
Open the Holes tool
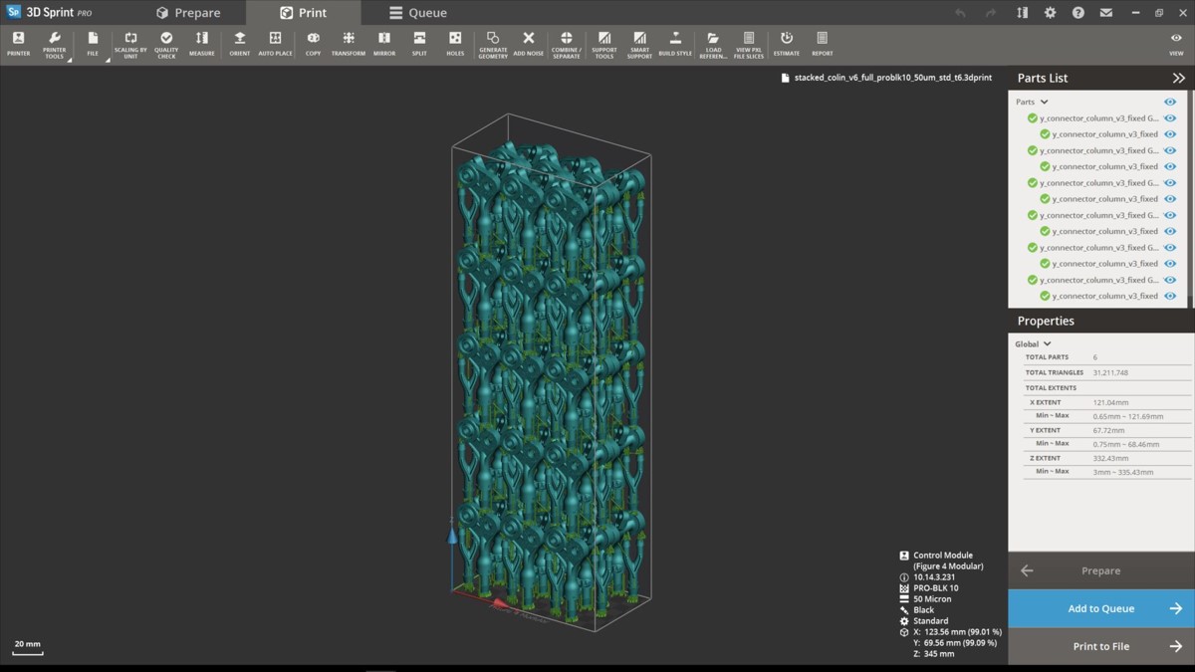coord(455,44)
